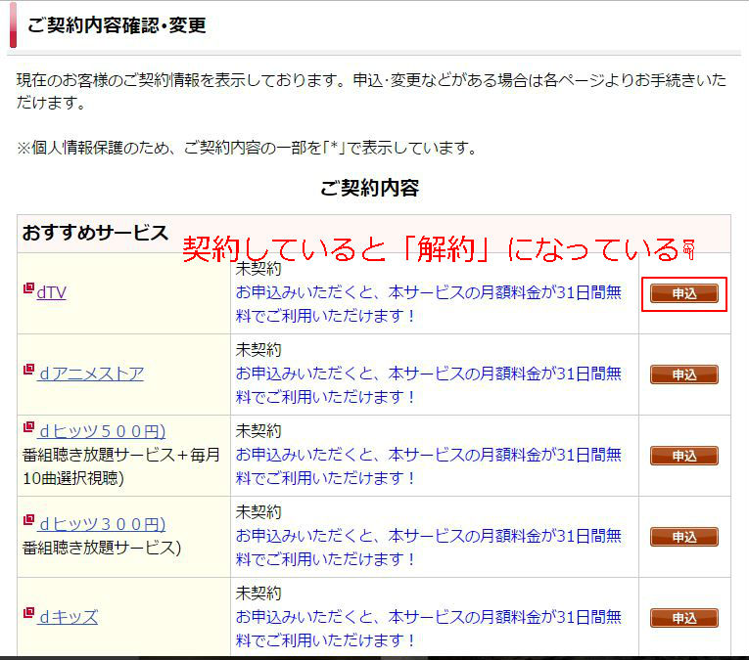The image size is (749, 660).
Task: Click the おすすめサービス section header
Action: pos(95,233)
